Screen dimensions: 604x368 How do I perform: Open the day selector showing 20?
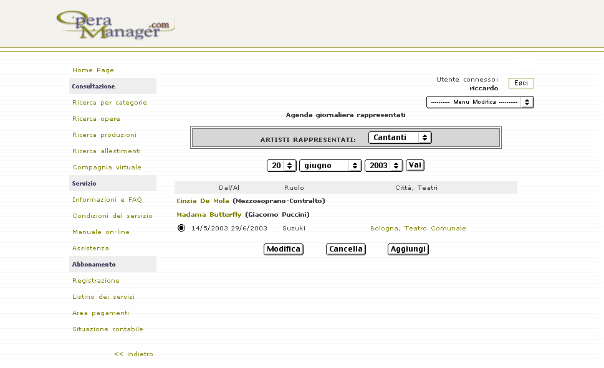coord(282,166)
